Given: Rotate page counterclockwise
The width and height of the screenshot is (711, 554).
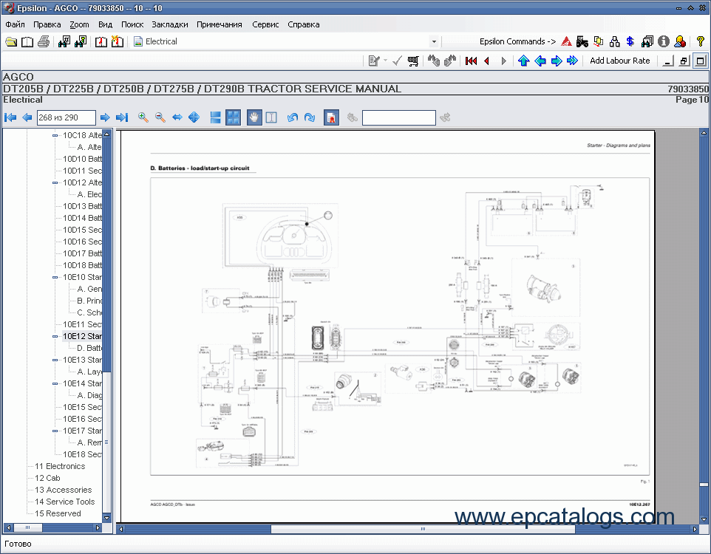Looking at the screenshot, I should [293, 118].
